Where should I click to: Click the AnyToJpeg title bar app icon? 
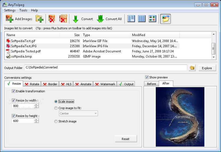coord(5,5)
